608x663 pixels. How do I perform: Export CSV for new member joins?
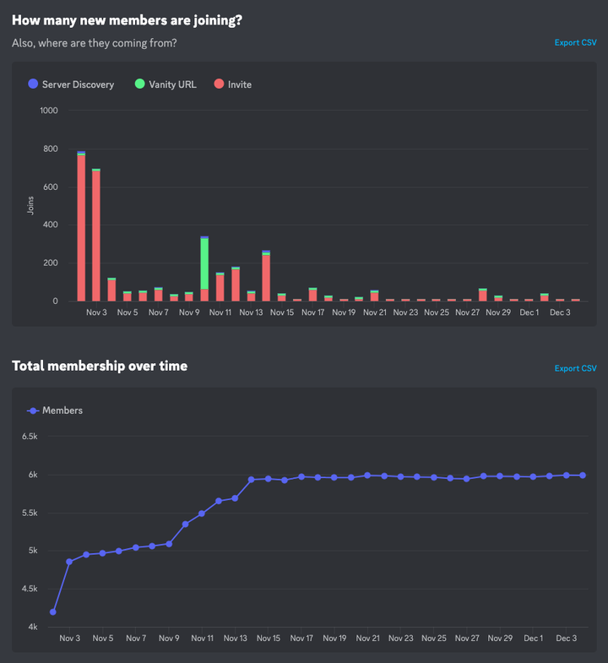[575, 43]
